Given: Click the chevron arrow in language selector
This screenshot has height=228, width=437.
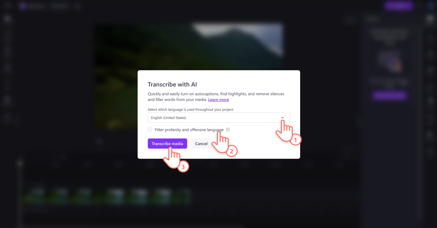Looking at the screenshot, I should click(x=283, y=118).
